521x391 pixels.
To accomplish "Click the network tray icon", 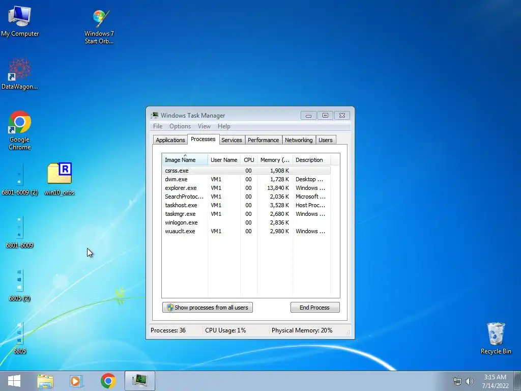I will click(x=457, y=381).
